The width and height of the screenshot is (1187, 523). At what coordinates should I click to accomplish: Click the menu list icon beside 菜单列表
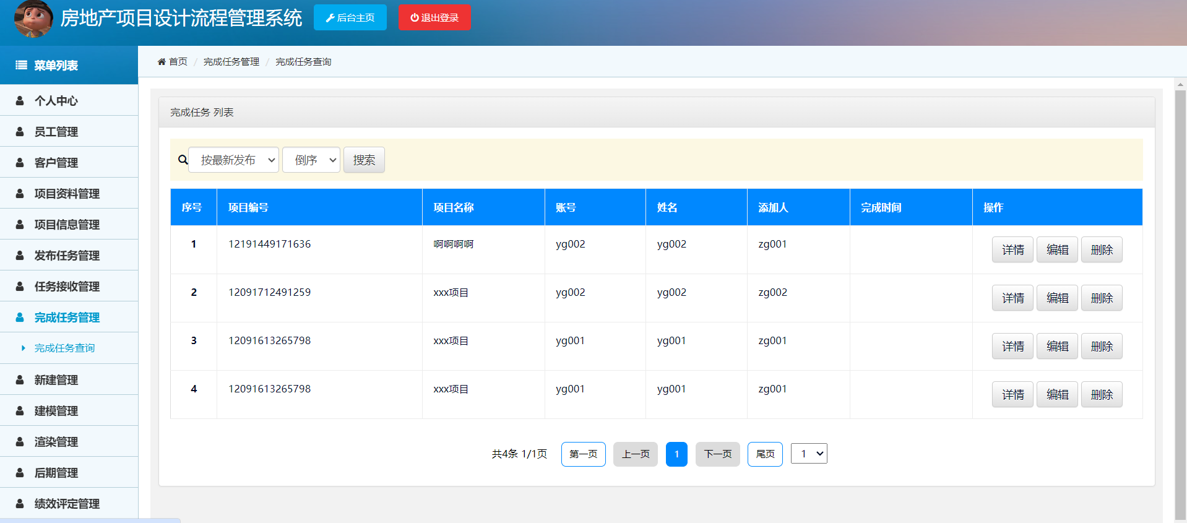coord(21,65)
